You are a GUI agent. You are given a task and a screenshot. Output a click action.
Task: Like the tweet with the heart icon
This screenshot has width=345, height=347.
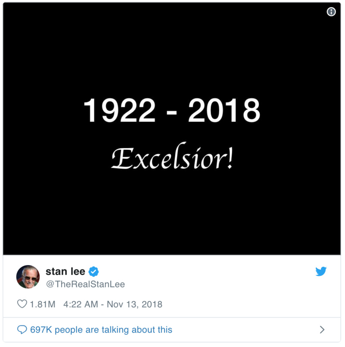22,304
